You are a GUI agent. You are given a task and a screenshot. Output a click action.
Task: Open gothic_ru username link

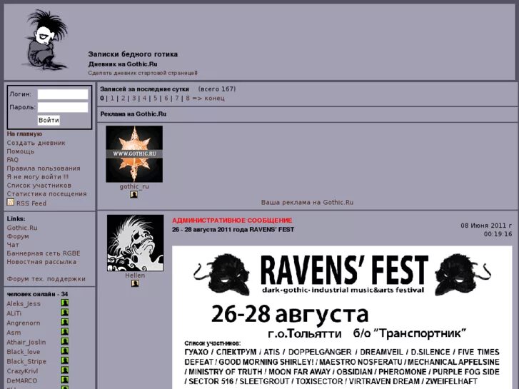(134, 186)
